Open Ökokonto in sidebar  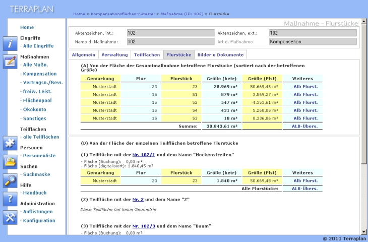(x=34, y=109)
